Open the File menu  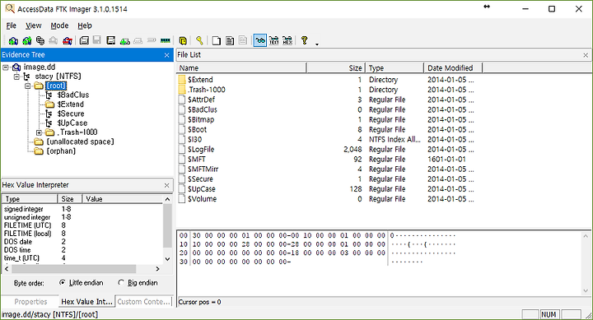point(12,26)
